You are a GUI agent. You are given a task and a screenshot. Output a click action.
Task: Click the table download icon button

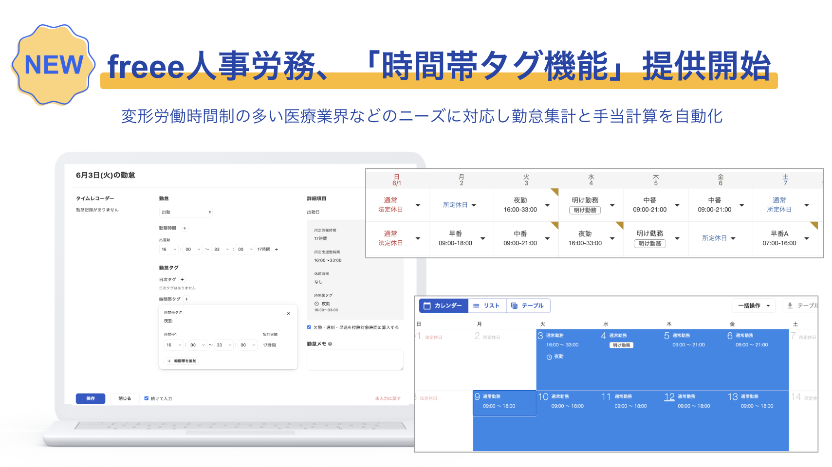point(790,305)
